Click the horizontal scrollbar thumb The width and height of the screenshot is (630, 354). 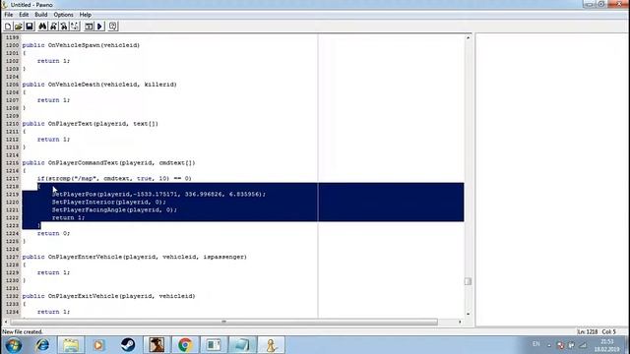click(223, 322)
